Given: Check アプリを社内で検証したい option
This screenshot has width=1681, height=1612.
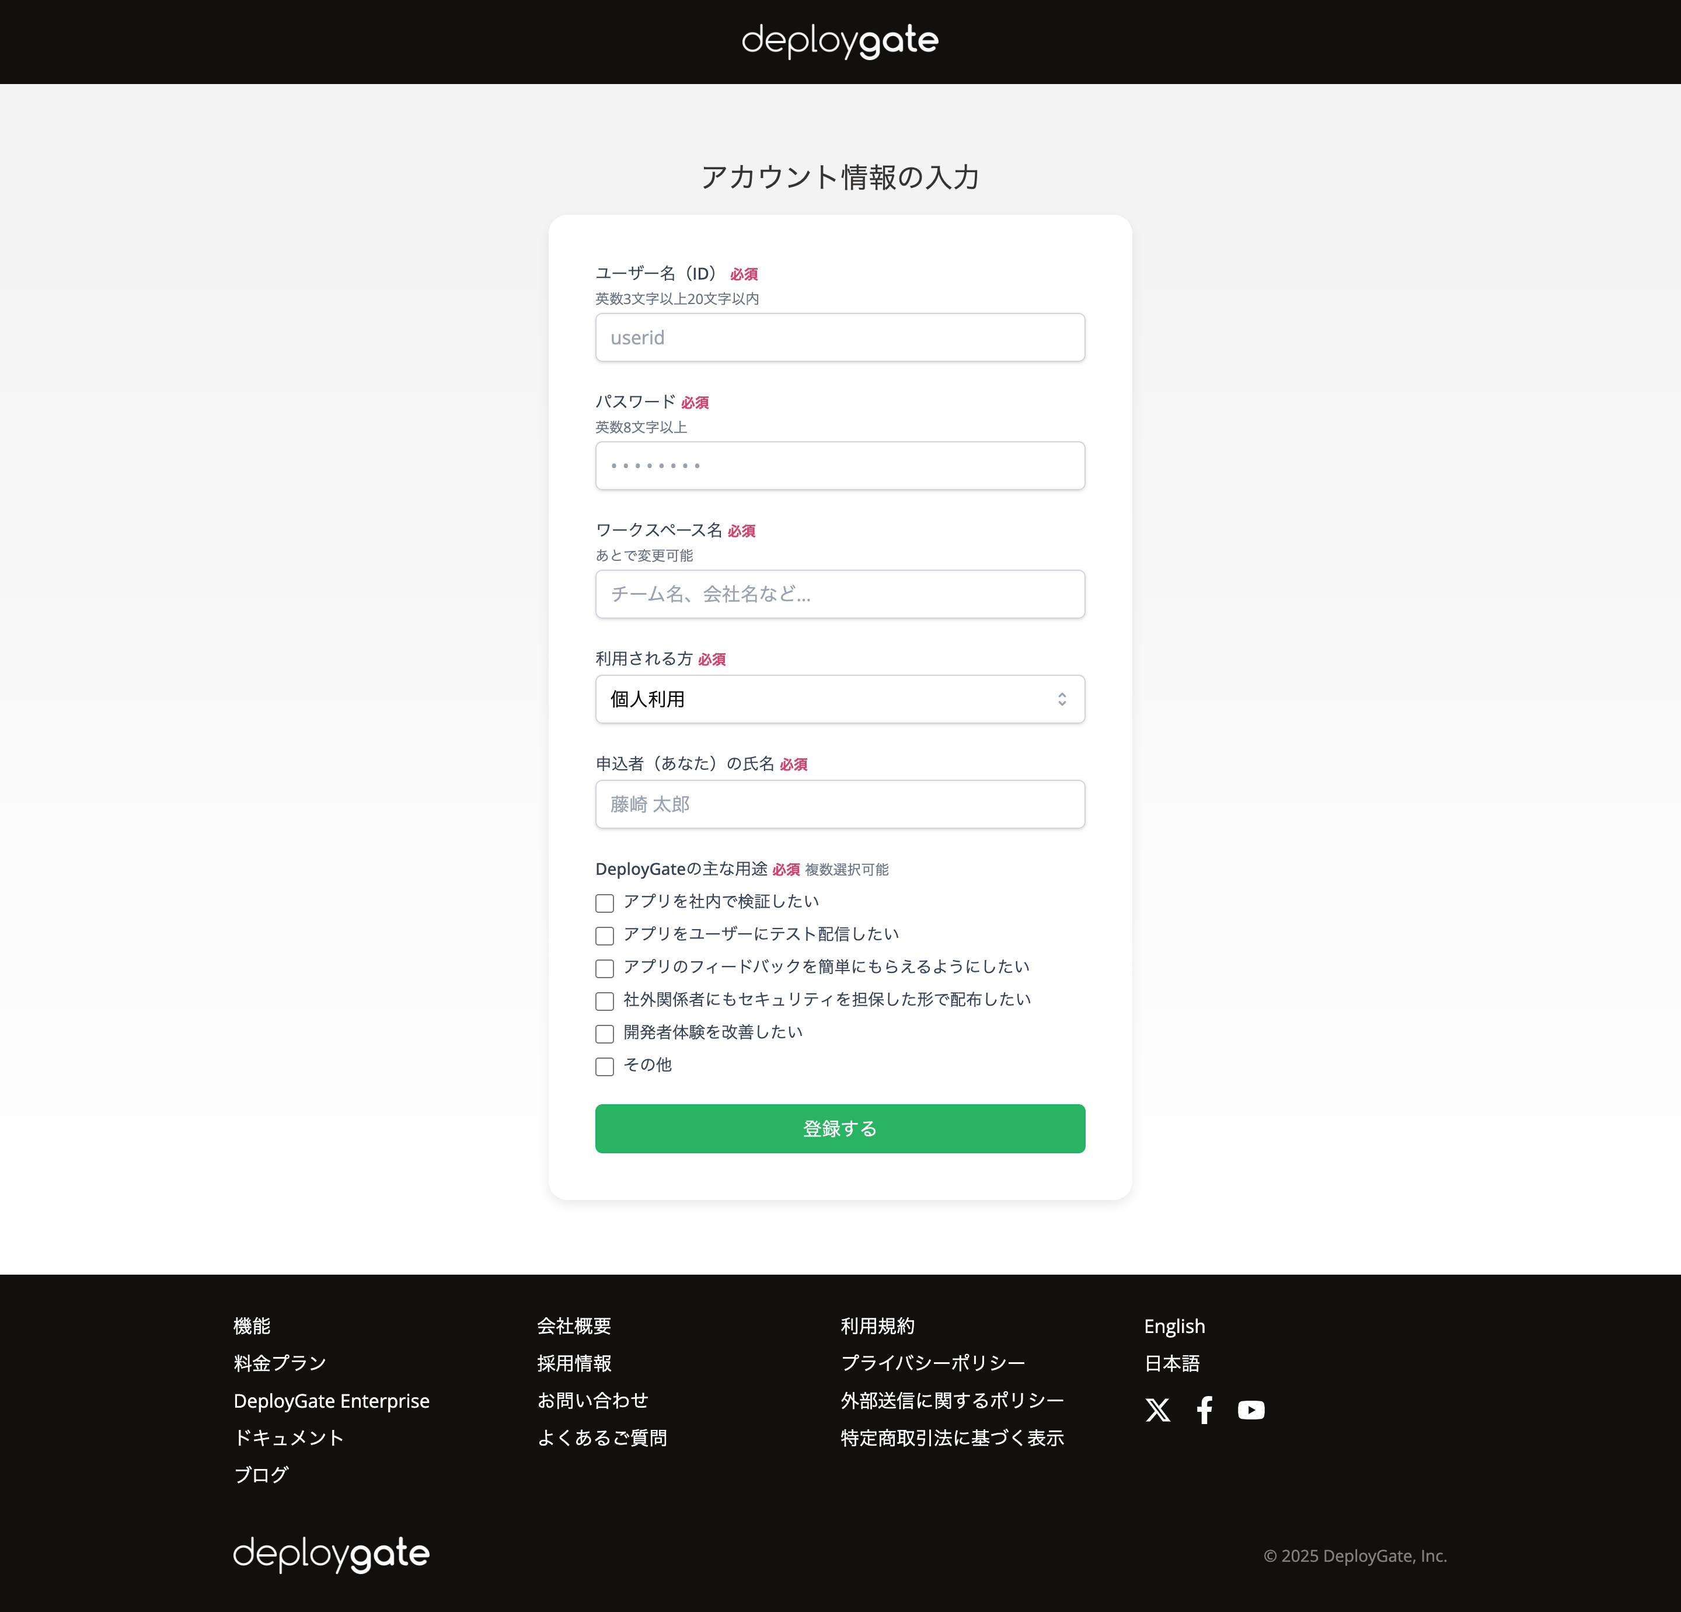Looking at the screenshot, I should (x=605, y=903).
